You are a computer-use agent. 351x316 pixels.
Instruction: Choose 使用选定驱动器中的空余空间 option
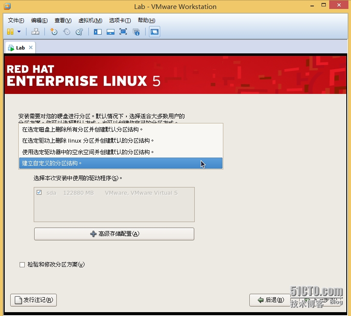click(121, 152)
